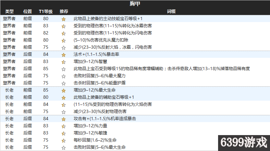The image size is (270, 151).
Task: Select text 减少(23–30)%反射物理伤害
Action: [x=100, y=111]
